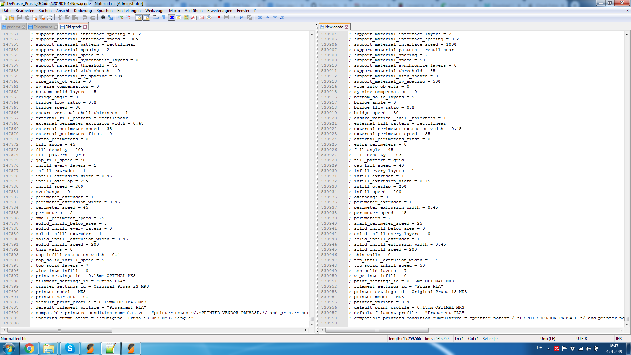Click the right pane scroll up arrow
631x355 pixels.
tap(627, 34)
